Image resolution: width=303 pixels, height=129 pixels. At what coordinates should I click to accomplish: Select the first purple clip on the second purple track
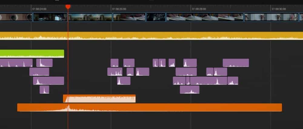pyautogui.click(x=39, y=72)
